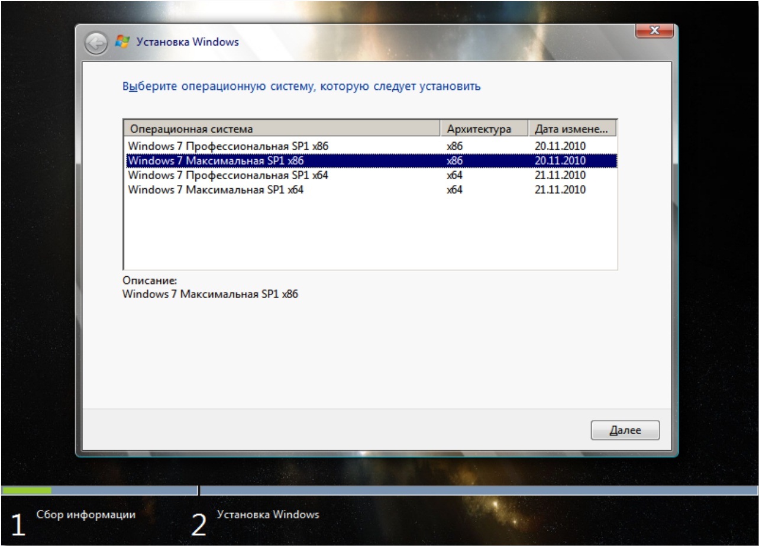
Task: Select Windows 7 Максимальная SP1 x64 row
Action: (x=370, y=190)
